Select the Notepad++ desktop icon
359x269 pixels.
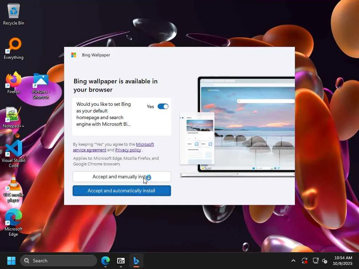point(14,118)
